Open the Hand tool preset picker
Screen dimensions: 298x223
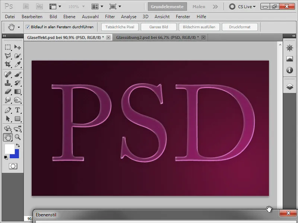19,27
